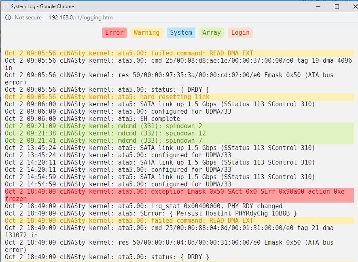Click the 18:49:09 'failed command: READ DMA EXT' line
This screenshot has height=262, width=358.
coord(180,221)
